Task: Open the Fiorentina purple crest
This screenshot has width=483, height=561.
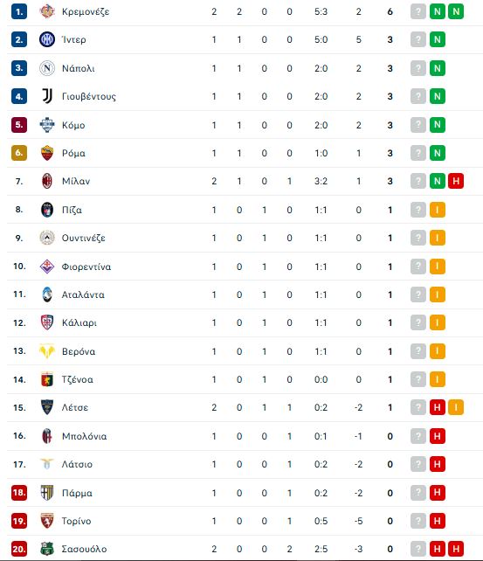Action: point(47,267)
